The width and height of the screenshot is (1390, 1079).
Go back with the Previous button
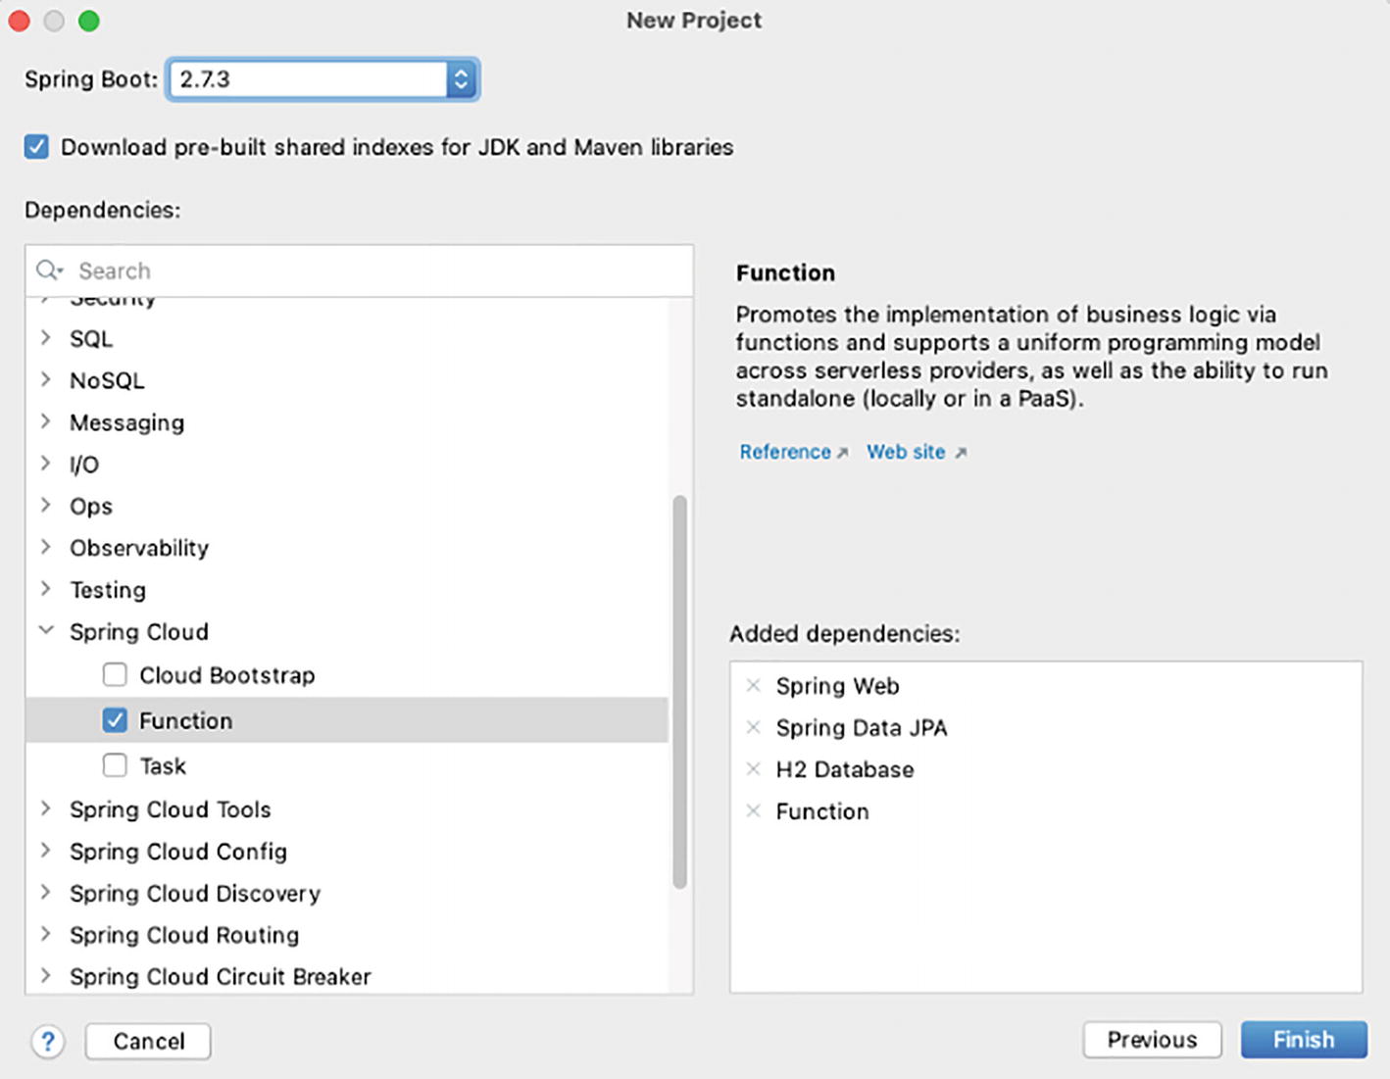click(1152, 1040)
